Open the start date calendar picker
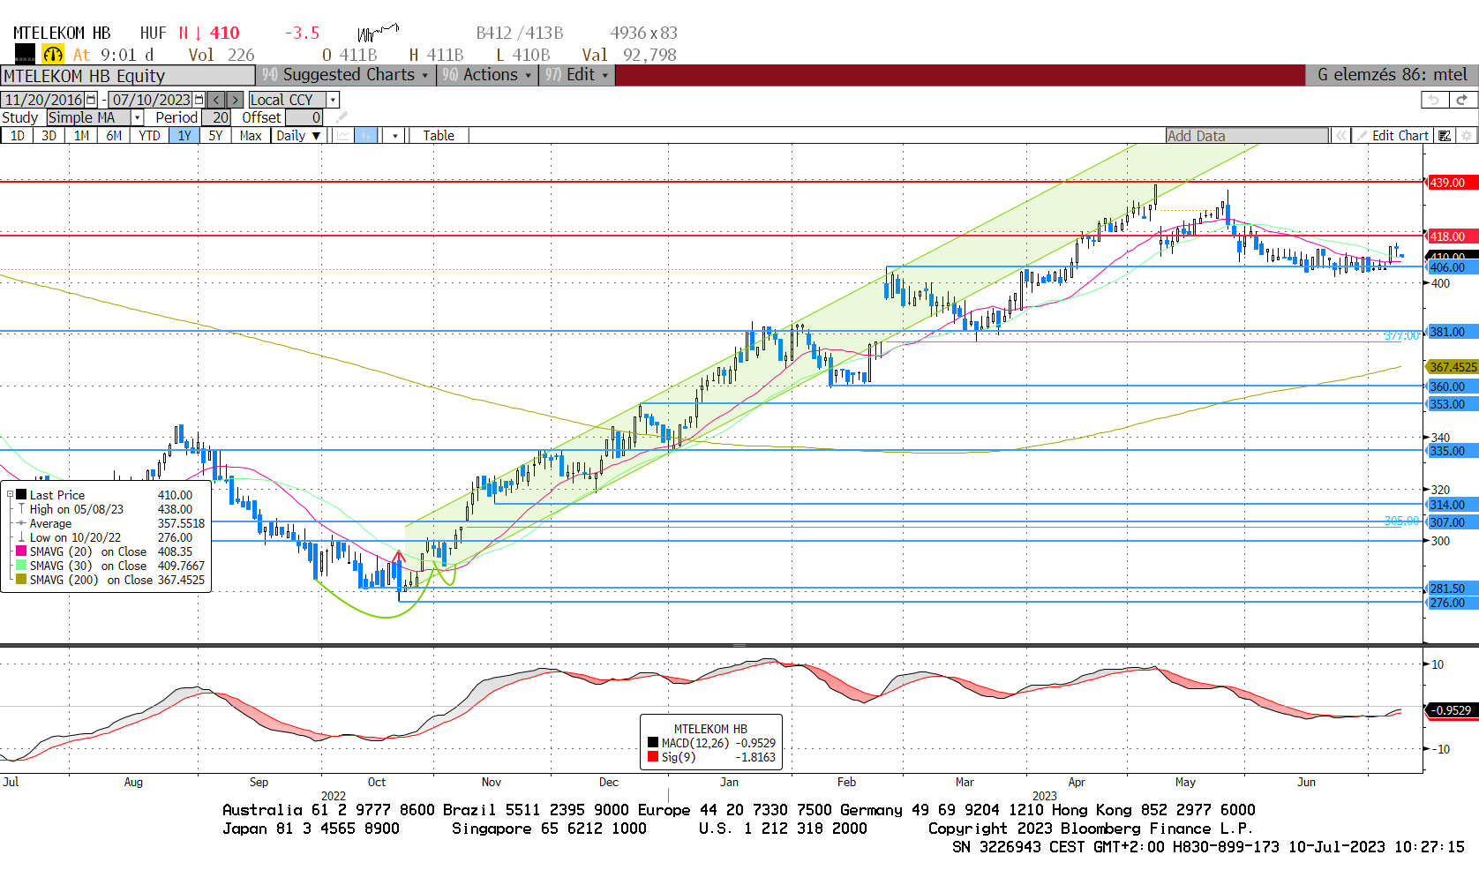1479x885 pixels. 90,100
